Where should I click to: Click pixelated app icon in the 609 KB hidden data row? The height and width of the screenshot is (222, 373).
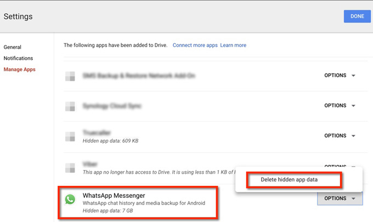[70, 136]
